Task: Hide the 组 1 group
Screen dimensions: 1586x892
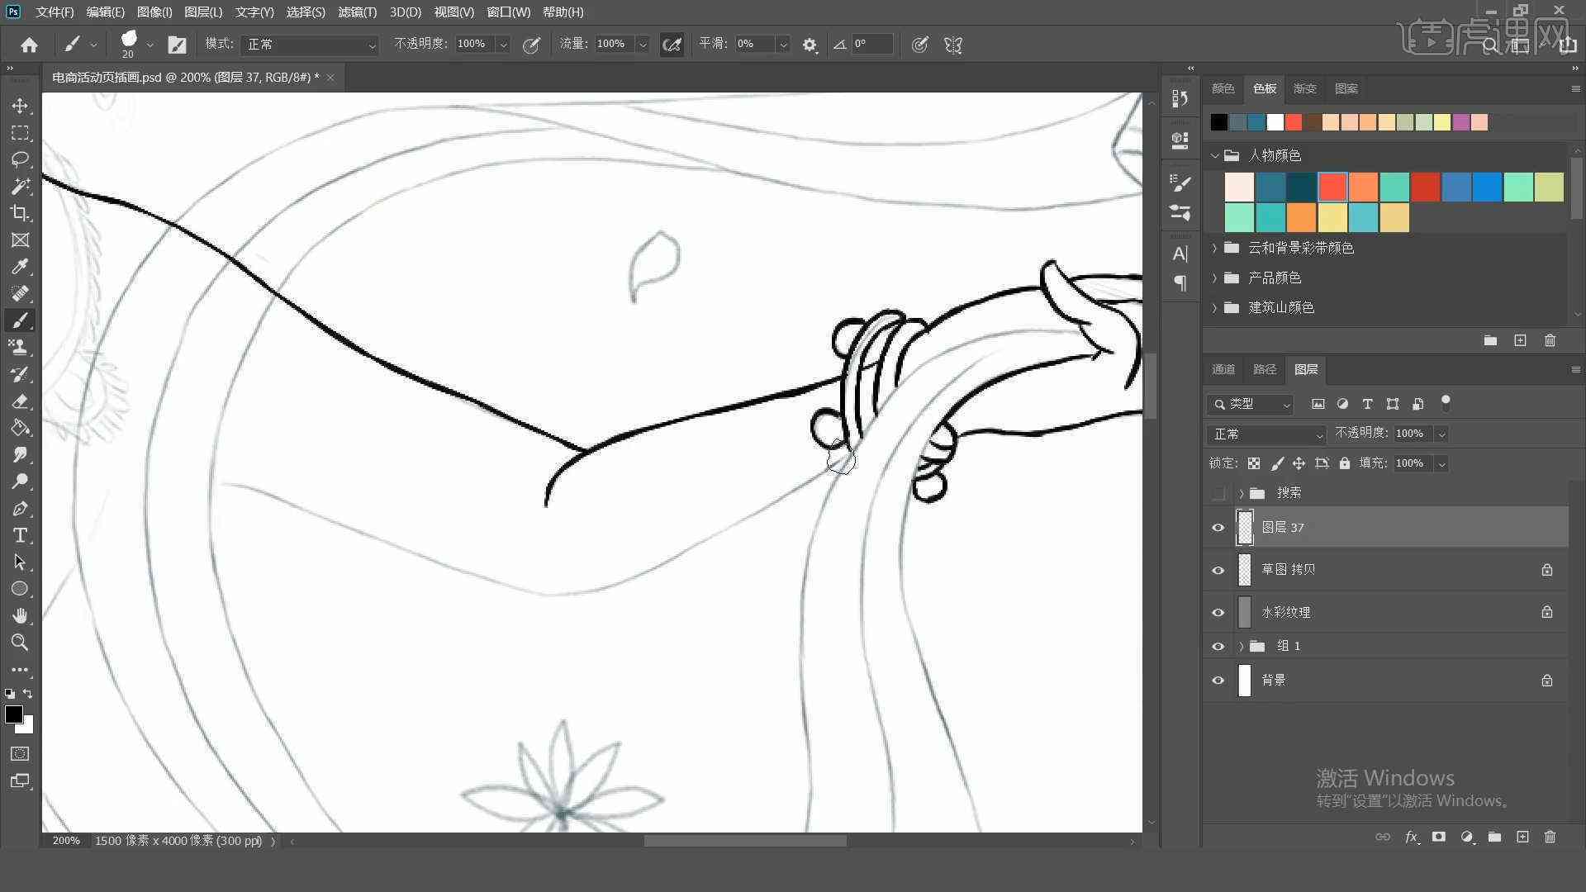Action: click(1218, 646)
